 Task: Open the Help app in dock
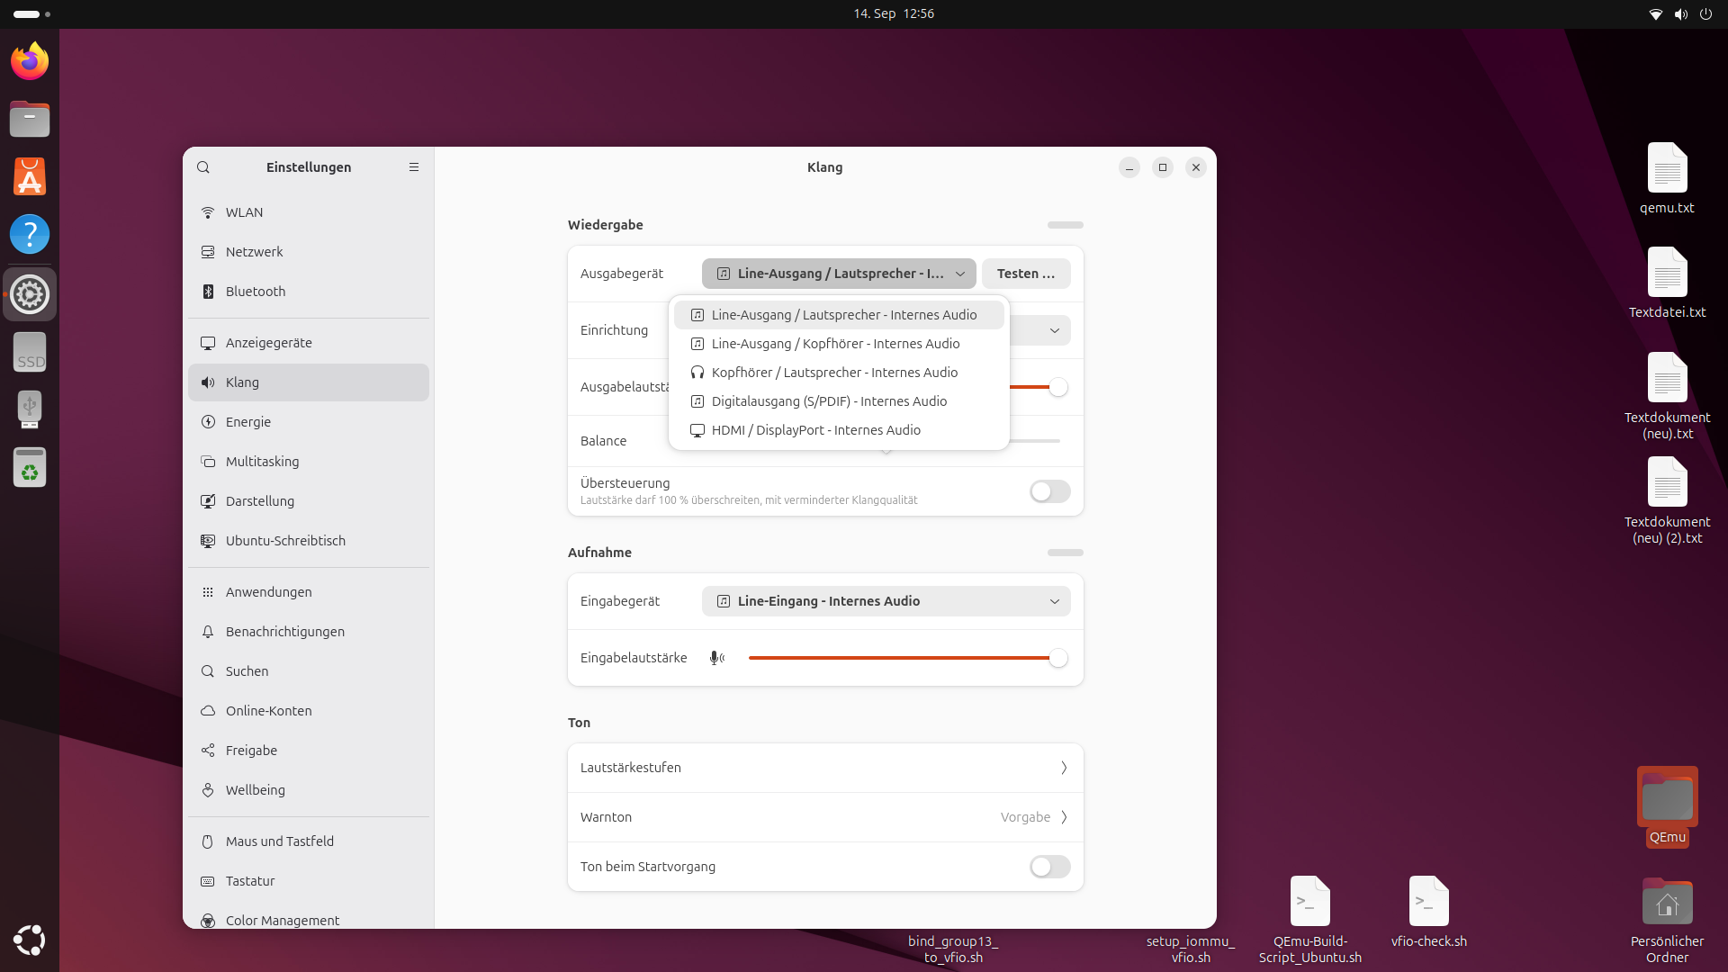[x=30, y=234]
